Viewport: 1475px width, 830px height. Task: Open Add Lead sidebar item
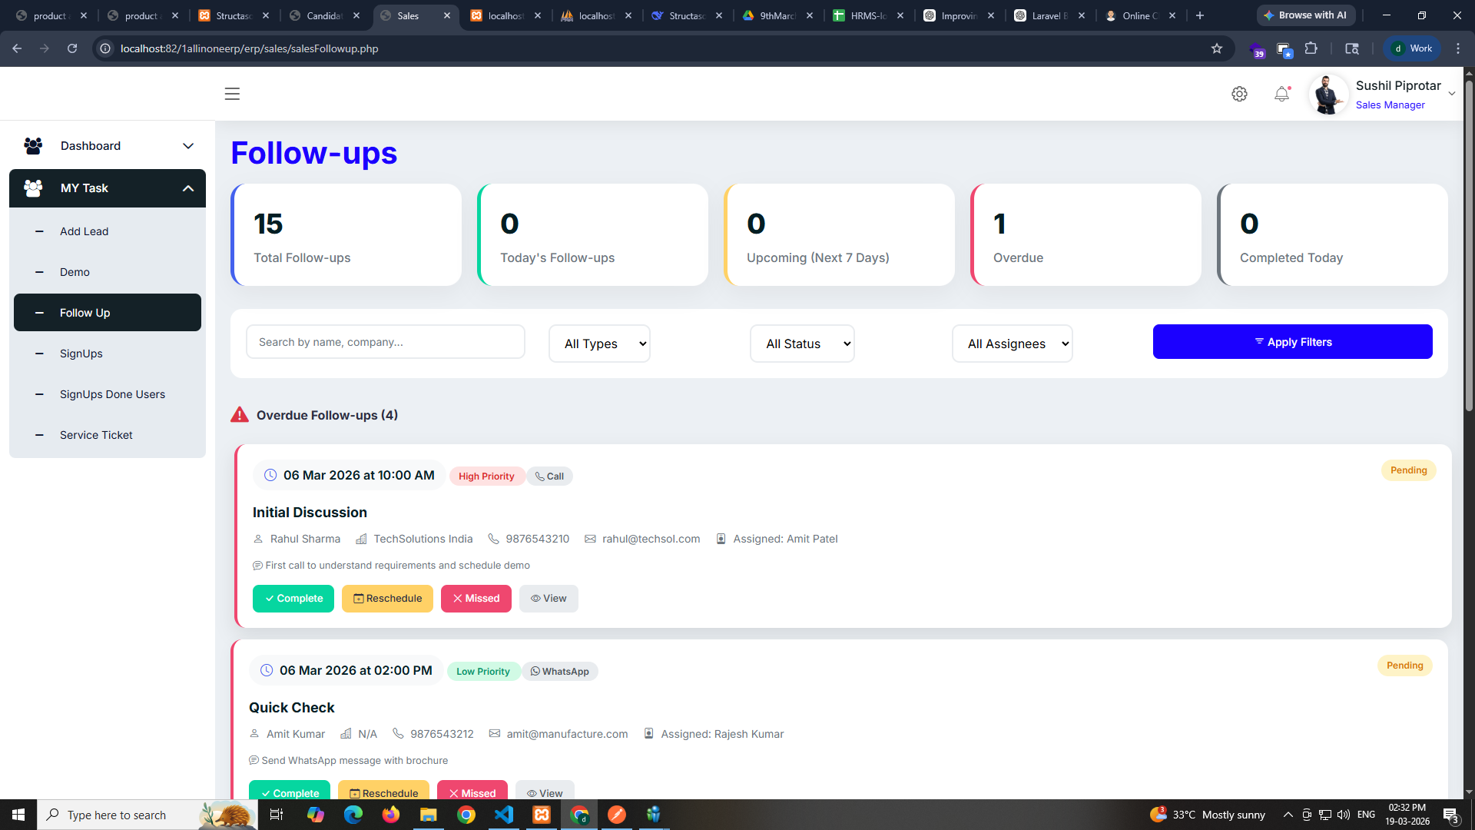[108, 231]
